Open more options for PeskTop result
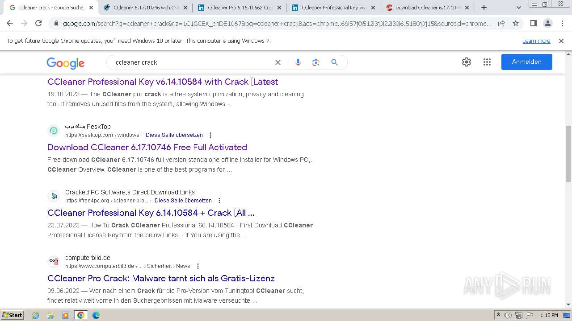The image size is (572, 321). click(210, 135)
